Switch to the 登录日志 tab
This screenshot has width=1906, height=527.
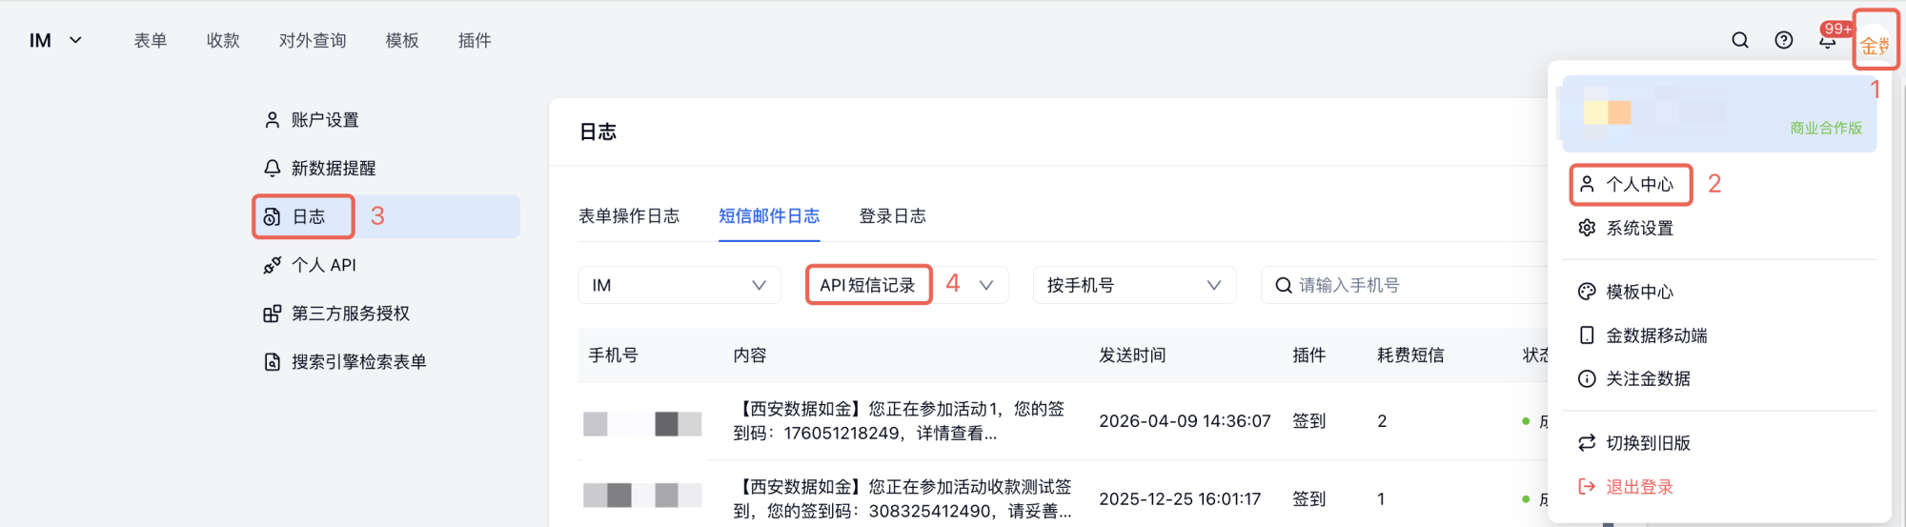893,216
